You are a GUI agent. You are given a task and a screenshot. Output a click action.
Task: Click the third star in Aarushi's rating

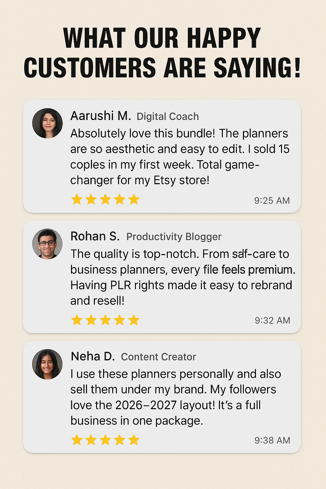[x=105, y=200]
